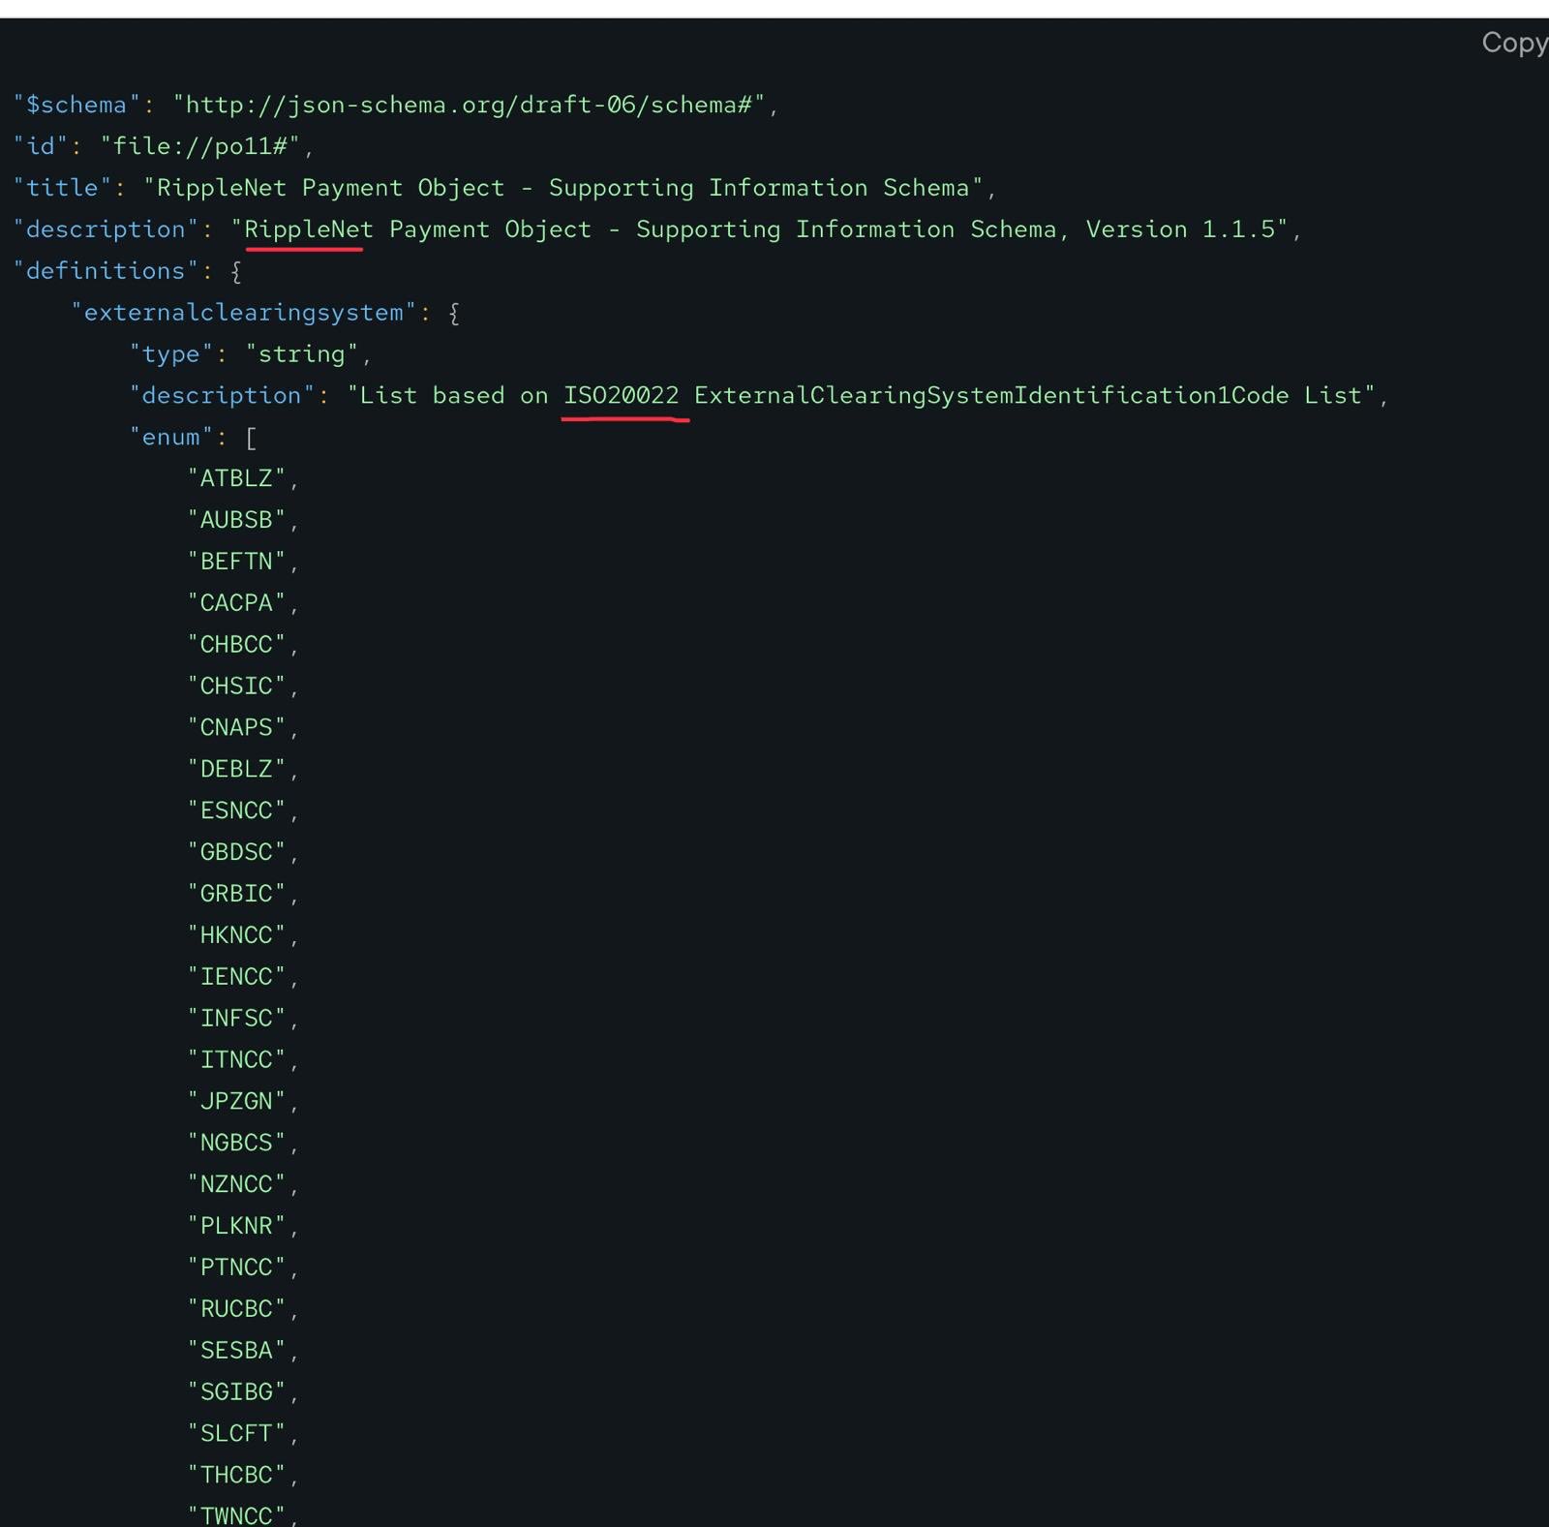The image size is (1549, 1527).
Task: Click the "ESNCC" enum value
Action: (237, 810)
